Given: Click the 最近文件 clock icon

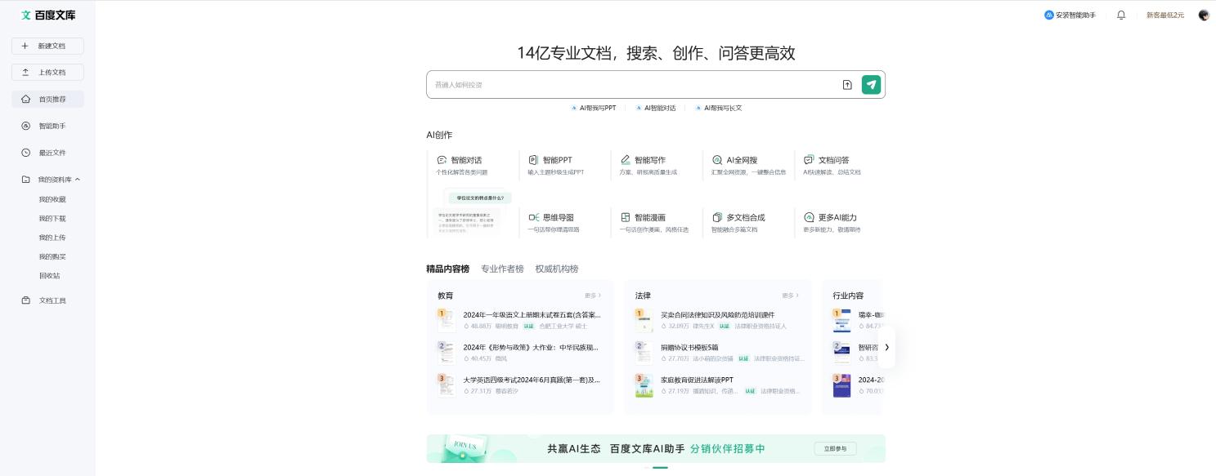Looking at the screenshot, I should (25, 153).
